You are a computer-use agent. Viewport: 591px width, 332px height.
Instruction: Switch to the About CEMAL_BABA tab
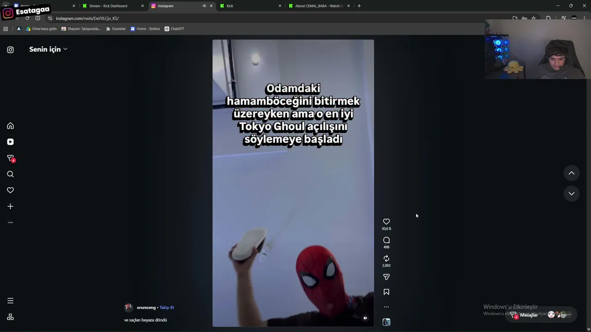[319, 6]
